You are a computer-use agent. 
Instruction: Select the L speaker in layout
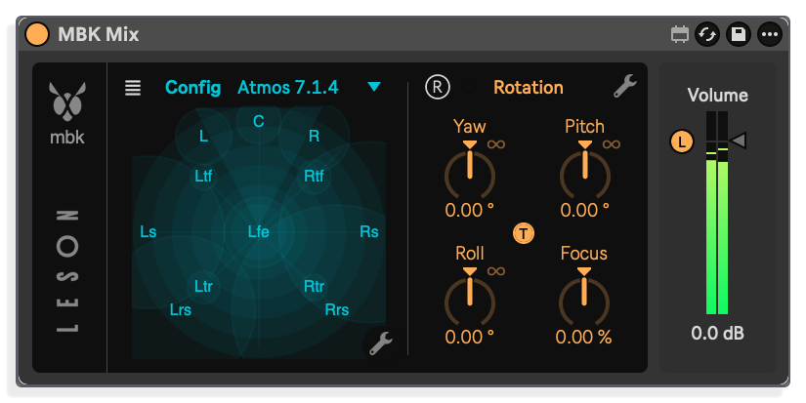coord(203,136)
